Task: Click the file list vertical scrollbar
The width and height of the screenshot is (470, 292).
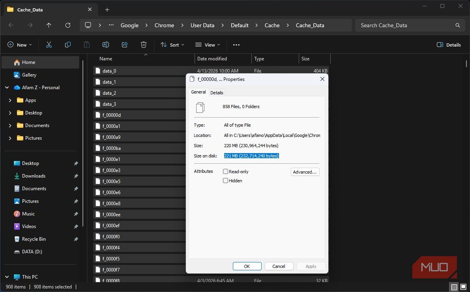Action: coord(466,63)
